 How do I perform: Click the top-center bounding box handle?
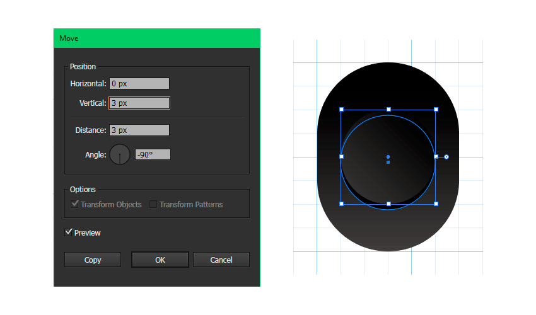click(x=388, y=110)
